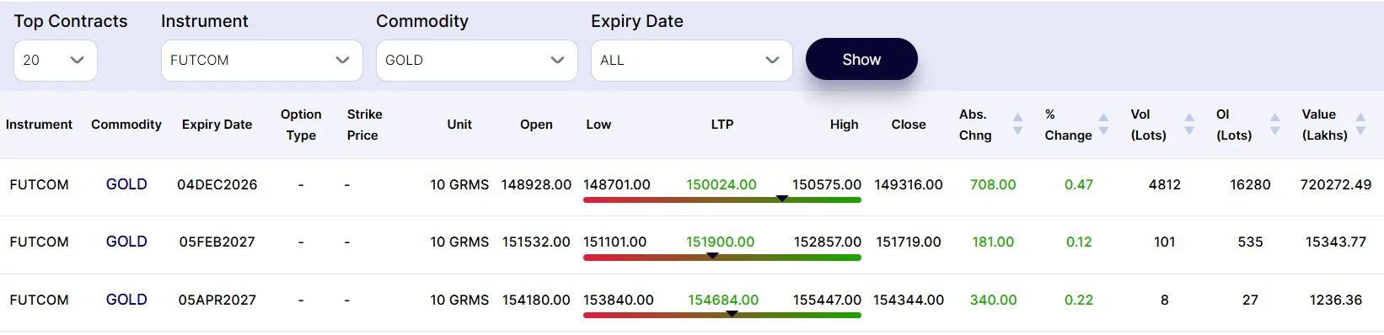Select expiry date 05APR2027 cell
The height and width of the screenshot is (335, 1384).
click(217, 300)
